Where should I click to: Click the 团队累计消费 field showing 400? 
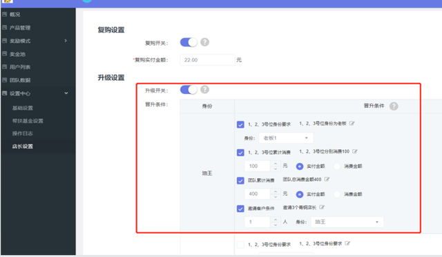258,194
